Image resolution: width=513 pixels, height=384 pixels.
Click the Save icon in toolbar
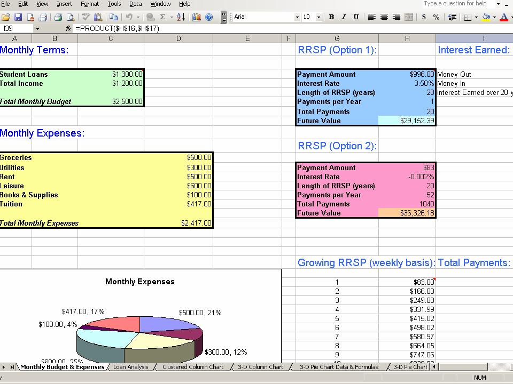[18, 17]
